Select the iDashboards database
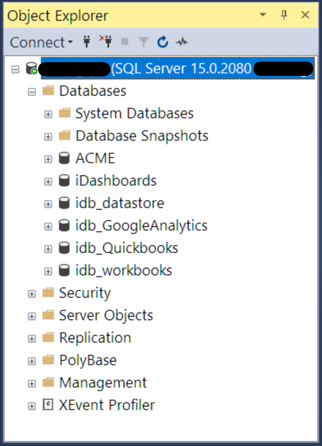 (x=116, y=181)
